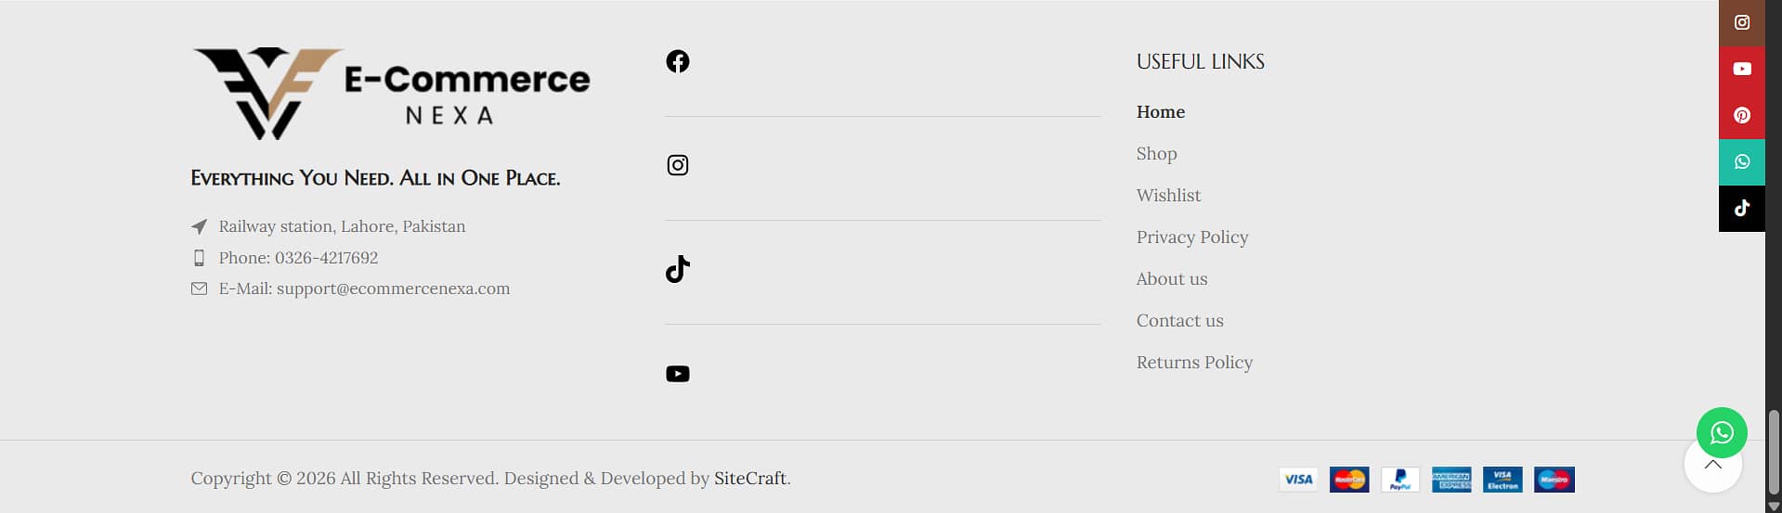The image size is (1782, 513).
Task: Open the Pinterest sidebar button
Action: pos(1741,115)
